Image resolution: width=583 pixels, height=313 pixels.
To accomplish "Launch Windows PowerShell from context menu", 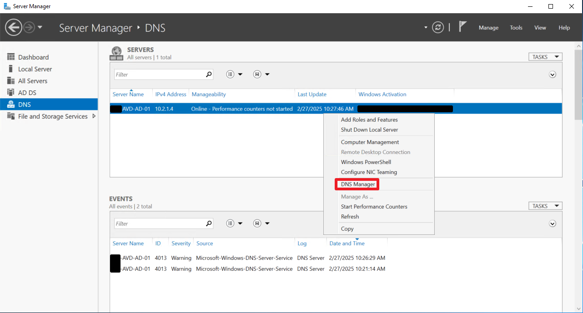I will [x=366, y=162].
